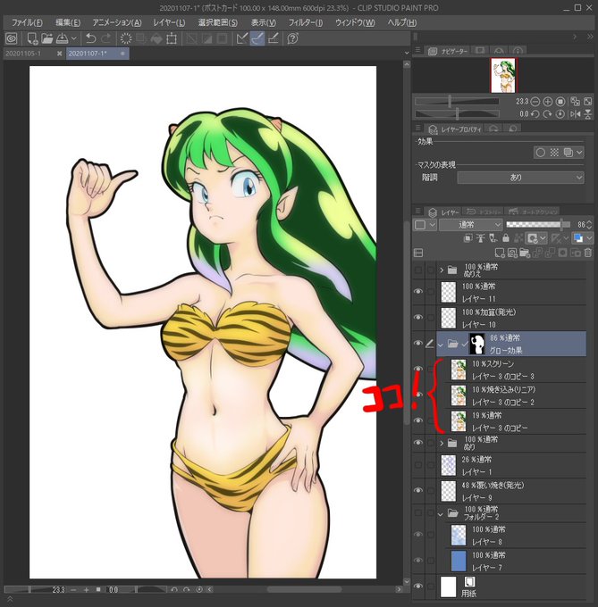Collapse the フォルダー 2 folder
Image resolution: width=598 pixels, height=607 pixels.
tap(441, 514)
